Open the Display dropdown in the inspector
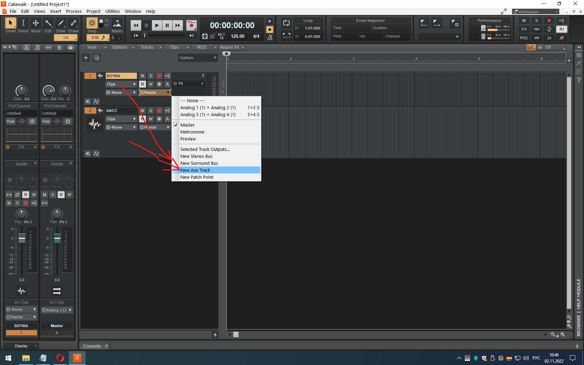The height and width of the screenshot is (365, 584). click(x=21, y=346)
